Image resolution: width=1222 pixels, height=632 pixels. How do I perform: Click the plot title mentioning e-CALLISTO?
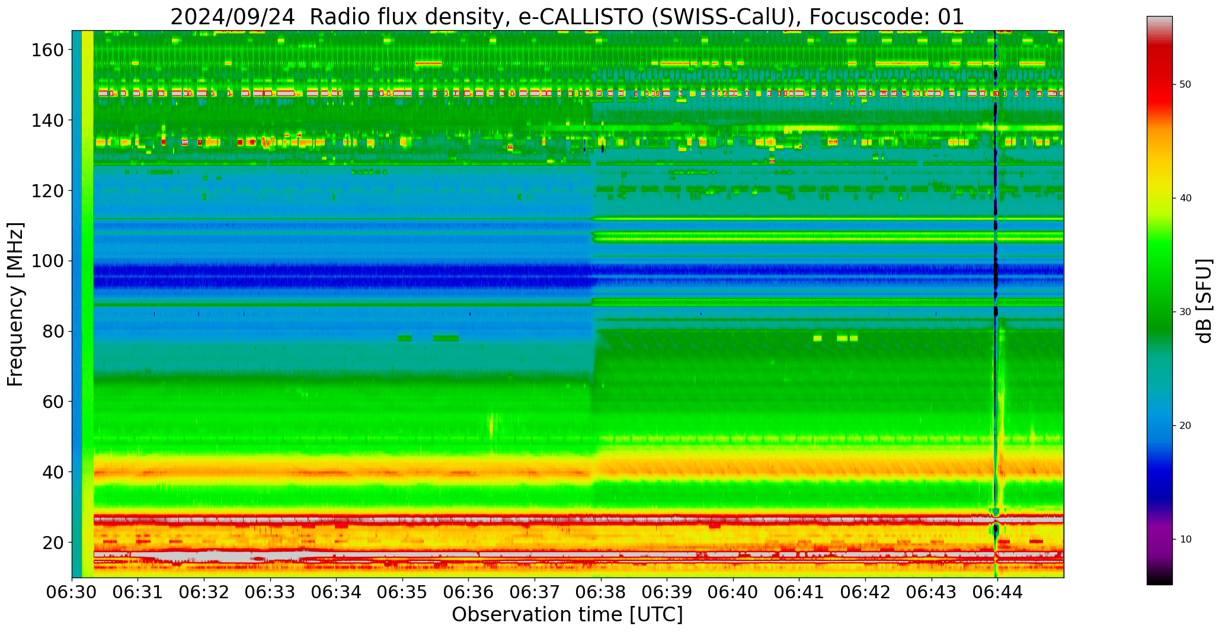pyautogui.click(x=567, y=17)
